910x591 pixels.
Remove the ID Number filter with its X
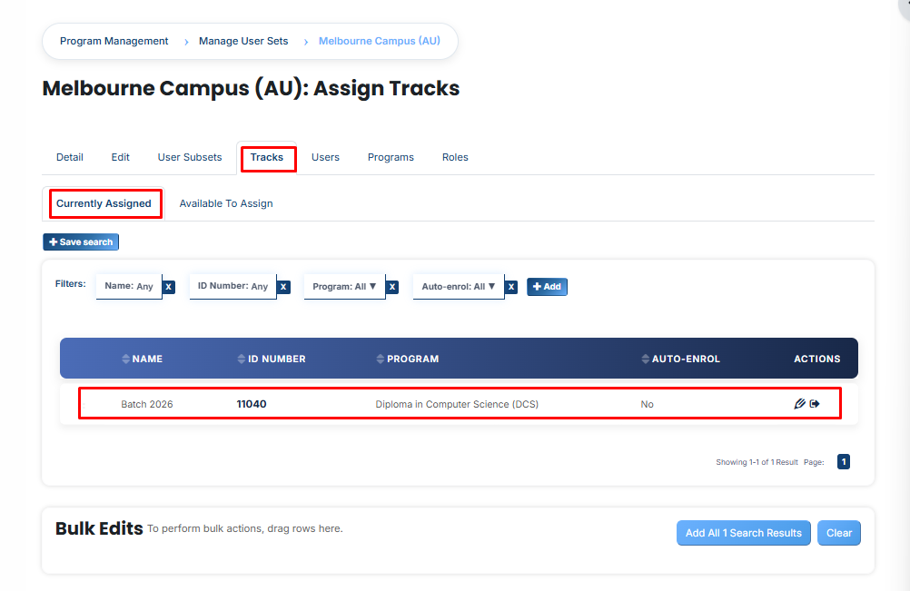pos(283,287)
